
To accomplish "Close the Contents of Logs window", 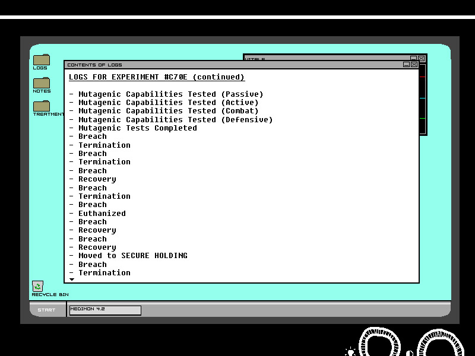I will 414,64.
